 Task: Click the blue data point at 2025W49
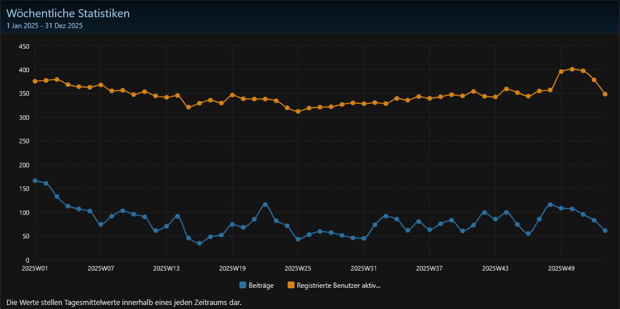click(561, 208)
